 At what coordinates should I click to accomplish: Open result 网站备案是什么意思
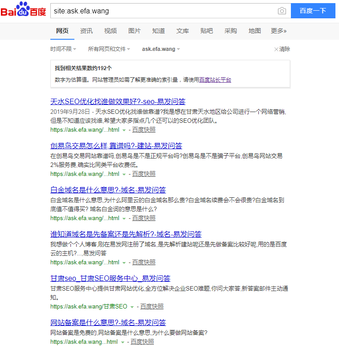pyautogui.click(x=108, y=322)
